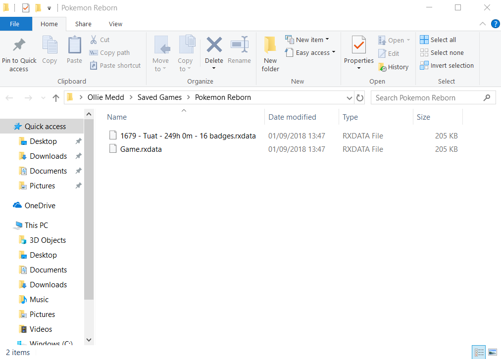Screen dimensions: 501x359
Task: Open the File tab
Action: pos(15,24)
